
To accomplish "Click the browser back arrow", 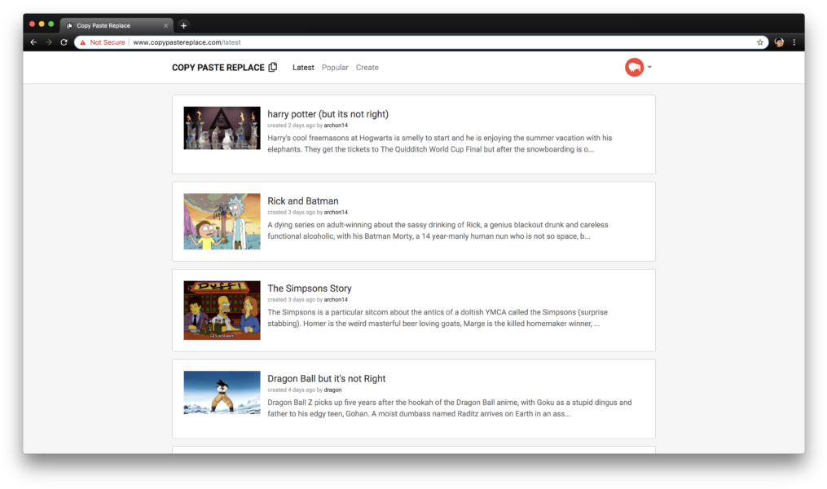I will tap(33, 42).
